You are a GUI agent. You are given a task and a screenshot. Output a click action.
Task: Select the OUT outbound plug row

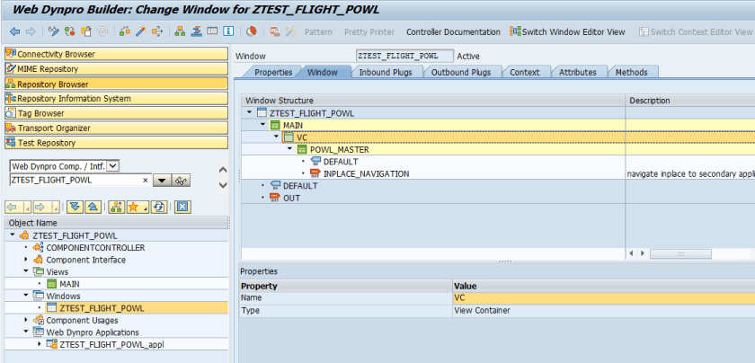click(291, 198)
